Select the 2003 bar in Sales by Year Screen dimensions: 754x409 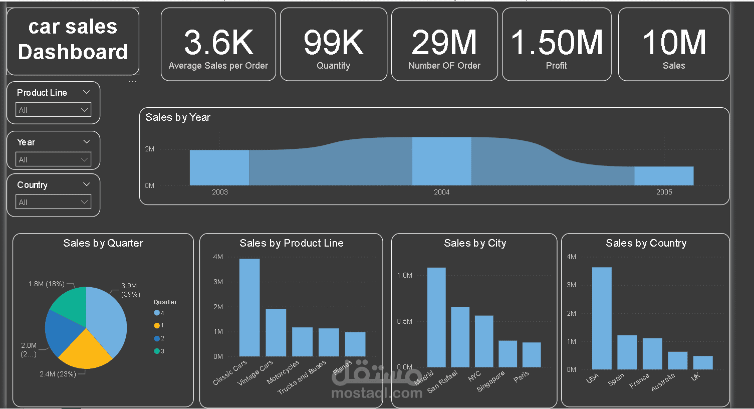click(x=219, y=167)
